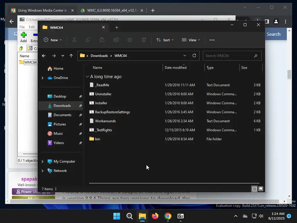Click the browser page vertical scrollbar thumb
This screenshot has height=223, width=297.
tap(289, 74)
